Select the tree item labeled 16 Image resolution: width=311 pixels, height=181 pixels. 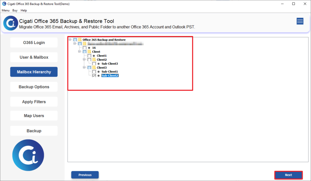pyautogui.click(x=94, y=48)
